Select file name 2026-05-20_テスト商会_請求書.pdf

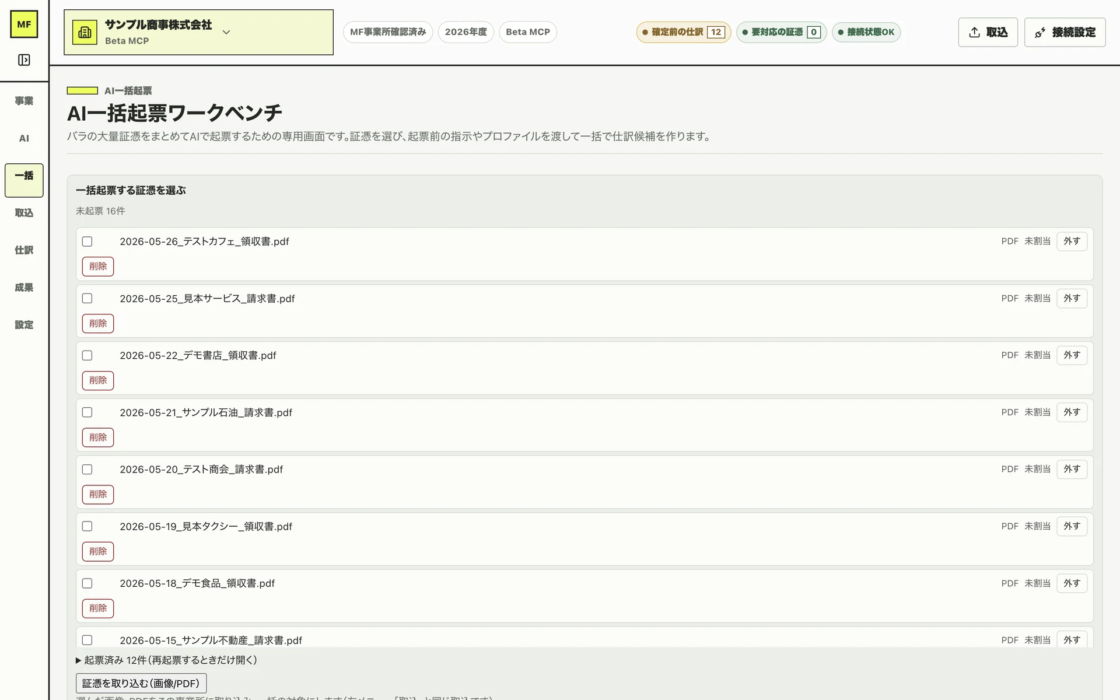click(x=201, y=470)
